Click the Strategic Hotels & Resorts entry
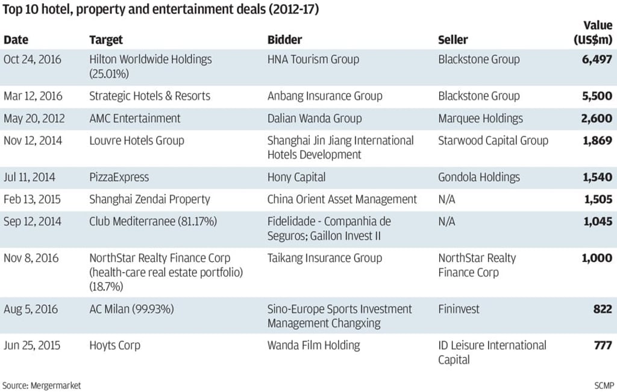 coord(149,96)
